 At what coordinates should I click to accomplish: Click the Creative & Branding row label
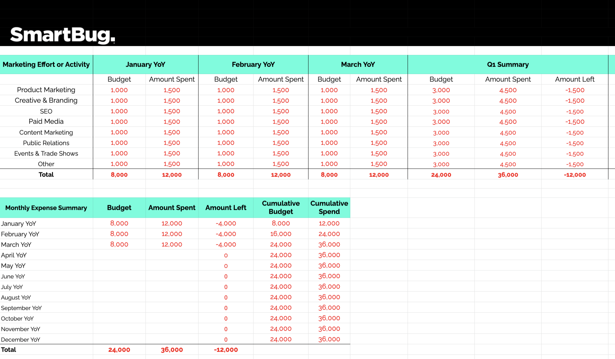coord(46,100)
